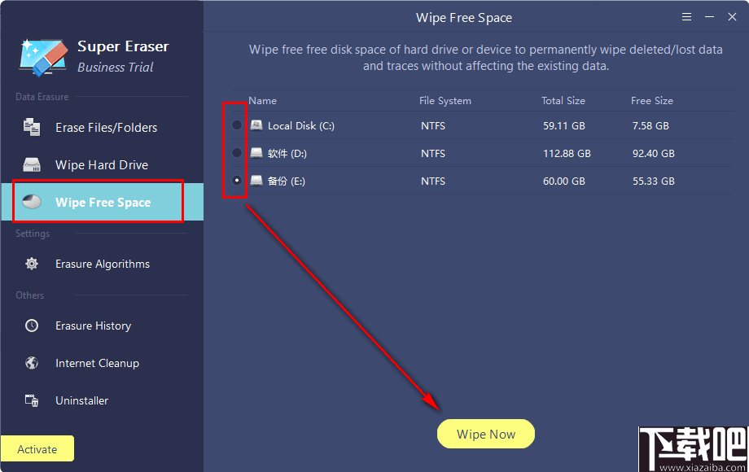Viewport: 749px width, 472px height.
Task: Click the Super Eraser logo icon
Action: click(43, 57)
